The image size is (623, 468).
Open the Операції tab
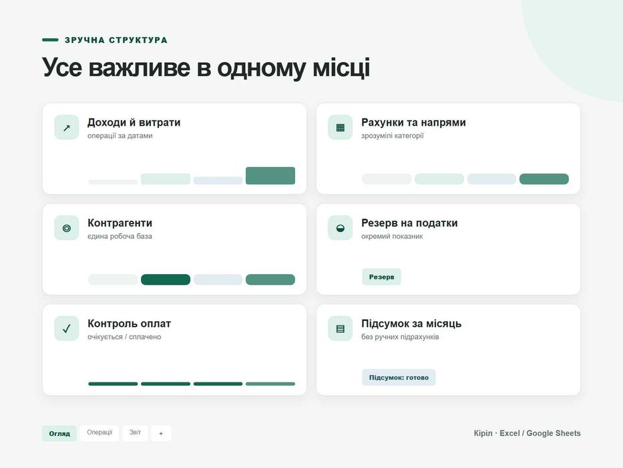point(99,433)
